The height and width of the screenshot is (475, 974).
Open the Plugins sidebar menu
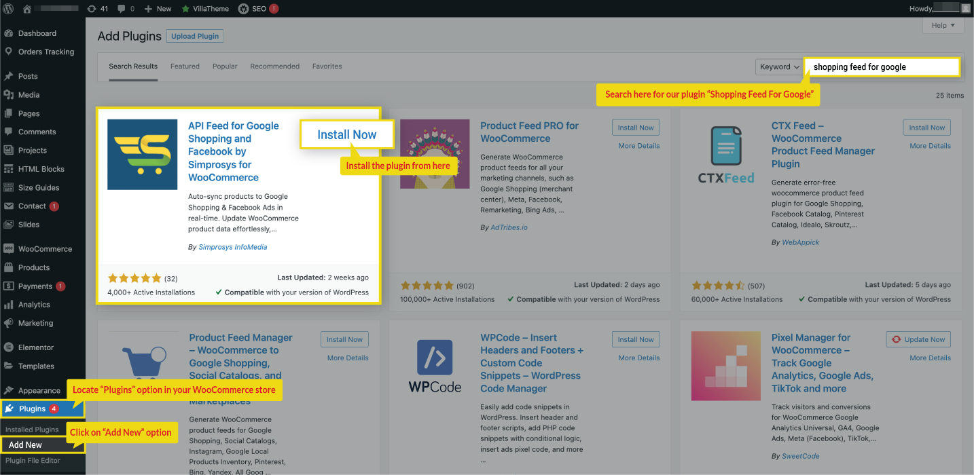pos(42,408)
